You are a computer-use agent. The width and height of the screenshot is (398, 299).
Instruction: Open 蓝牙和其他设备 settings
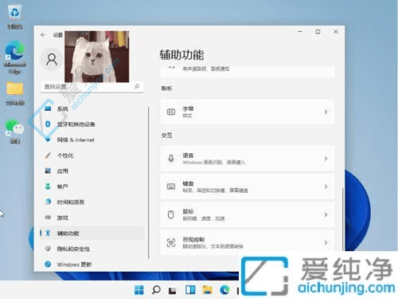click(x=92, y=124)
